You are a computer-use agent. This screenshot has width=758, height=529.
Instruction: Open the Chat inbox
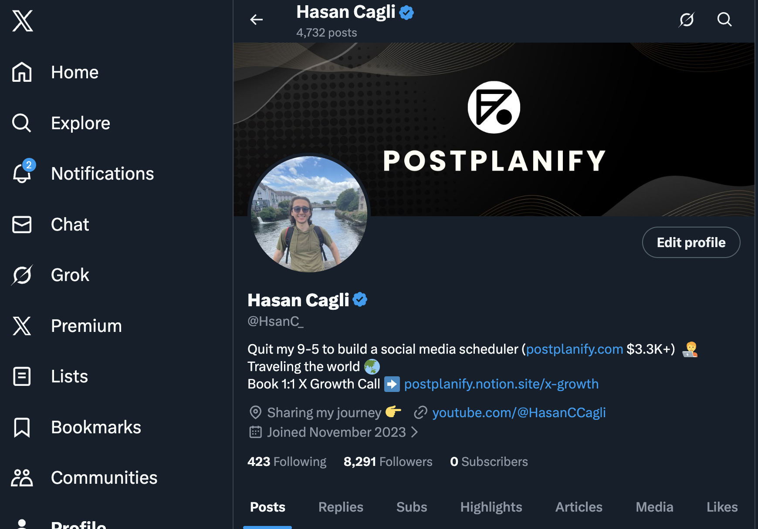click(x=70, y=224)
